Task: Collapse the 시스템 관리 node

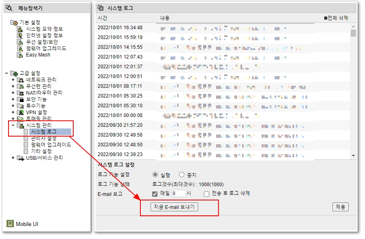Action: tap(13, 125)
